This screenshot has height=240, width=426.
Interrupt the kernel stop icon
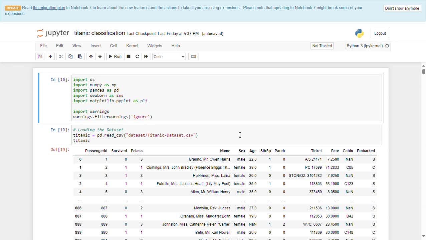(129, 57)
